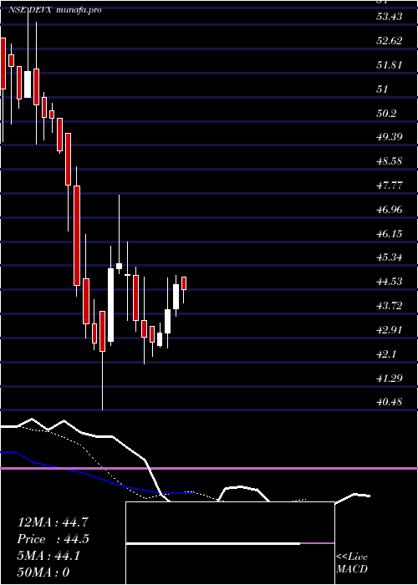
Task: Click the 48.58 price axis label
Action: coord(390,161)
